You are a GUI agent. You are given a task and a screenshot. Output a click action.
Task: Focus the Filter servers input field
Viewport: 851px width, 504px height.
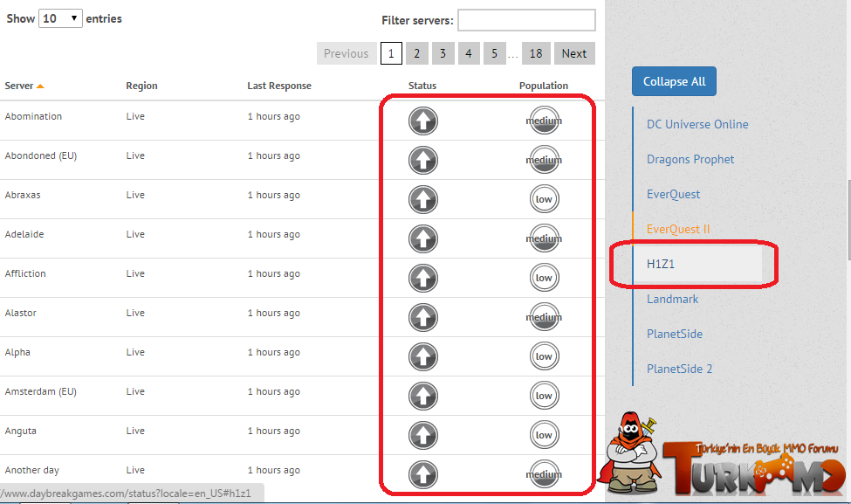tap(526, 20)
